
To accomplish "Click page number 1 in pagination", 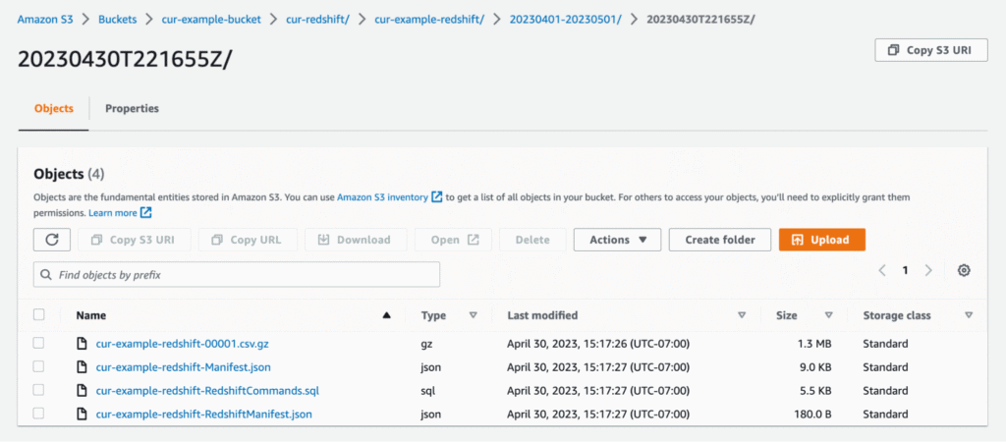I will 905,271.
